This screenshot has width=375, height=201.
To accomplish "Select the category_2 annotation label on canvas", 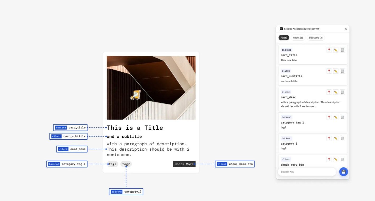I will point(126,192).
